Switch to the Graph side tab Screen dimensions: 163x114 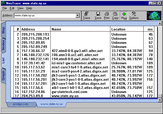[x=3, y=76]
